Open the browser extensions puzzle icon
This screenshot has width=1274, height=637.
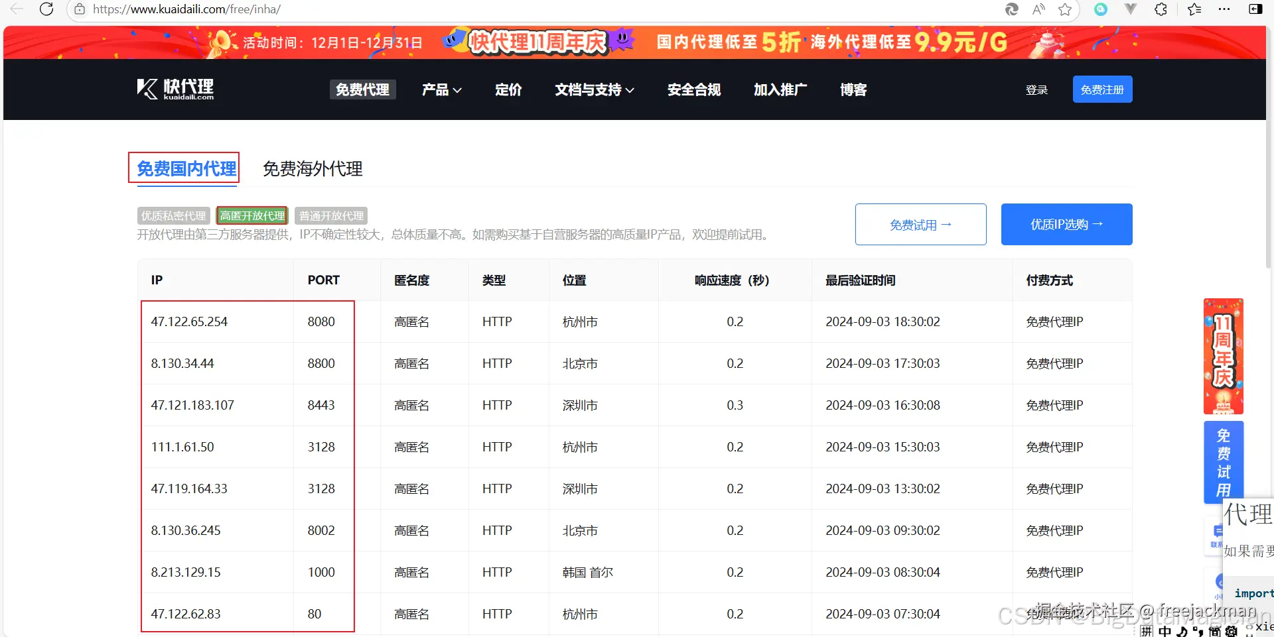pos(1161,9)
